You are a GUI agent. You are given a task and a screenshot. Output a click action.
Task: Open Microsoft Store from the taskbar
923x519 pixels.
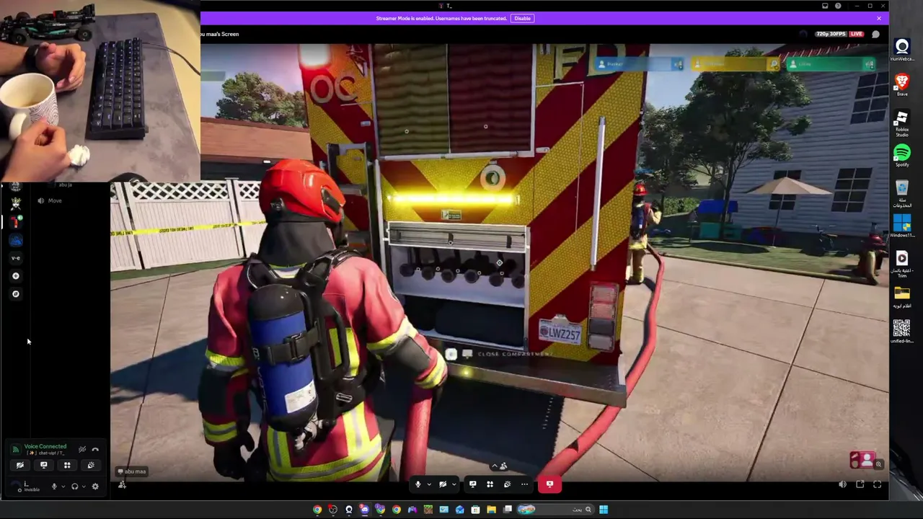[x=476, y=510]
